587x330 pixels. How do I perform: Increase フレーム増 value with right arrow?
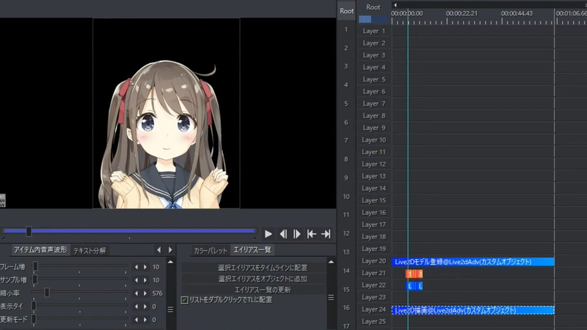146,267
